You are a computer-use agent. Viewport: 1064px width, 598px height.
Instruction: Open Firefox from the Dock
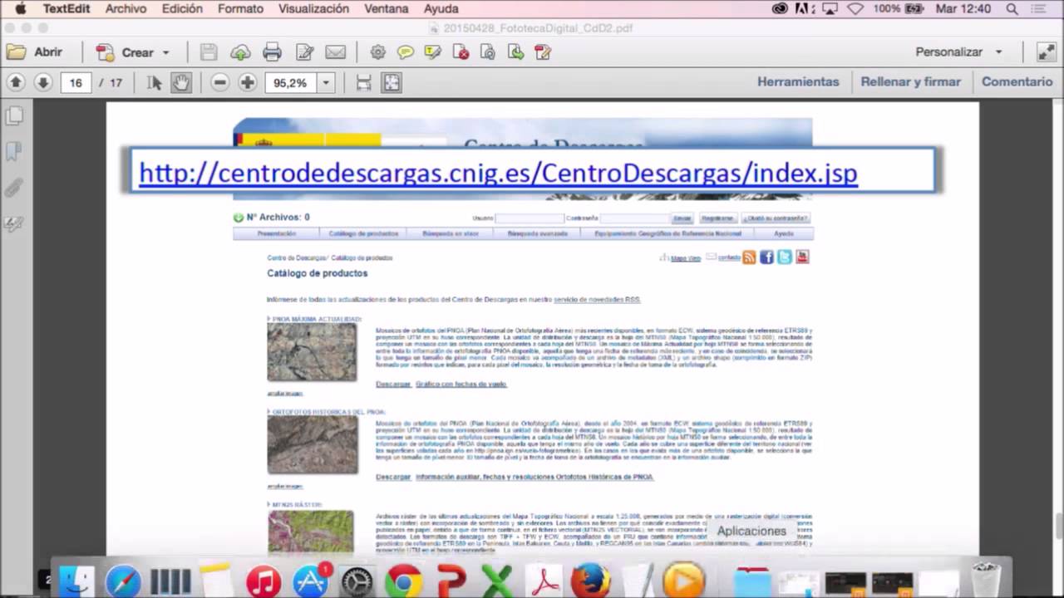(591, 581)
